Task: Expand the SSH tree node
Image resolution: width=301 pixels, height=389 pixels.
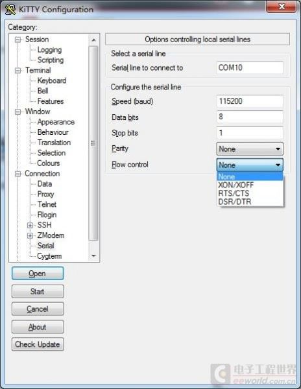Action: point(30,225)
